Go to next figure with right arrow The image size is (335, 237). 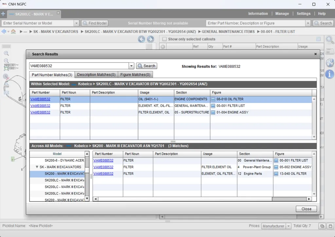150,39
